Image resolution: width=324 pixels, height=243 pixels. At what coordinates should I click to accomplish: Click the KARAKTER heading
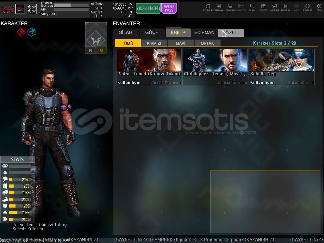[x=14, y=23]
